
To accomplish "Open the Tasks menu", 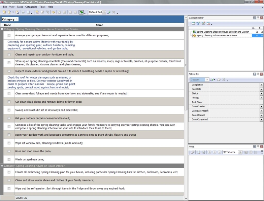I will click(20, 7).
